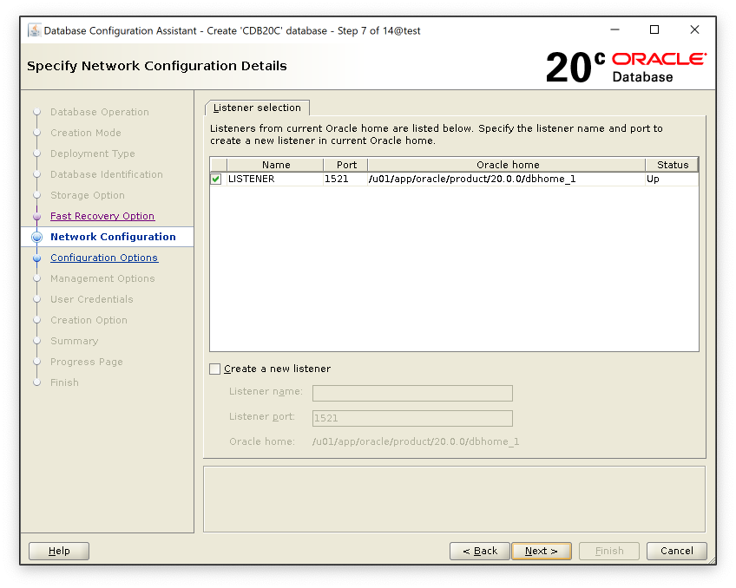Click the Next button
The width and height of the screenshot is (736, 588).
point(542,551)
